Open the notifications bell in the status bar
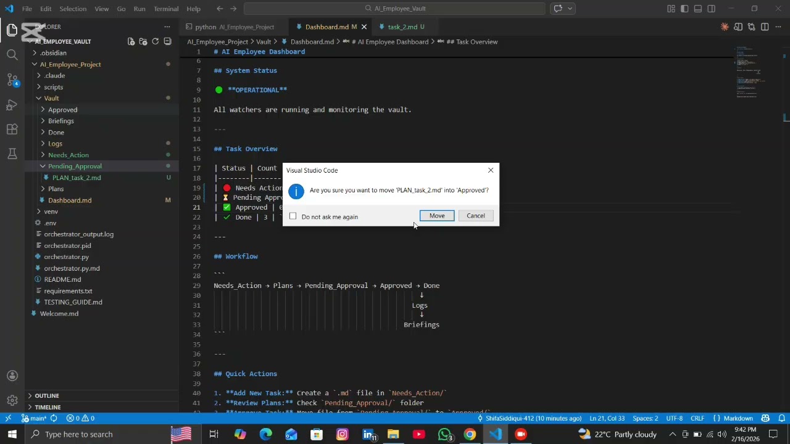The width and height of the screenshot is (790, 444). 781,418
